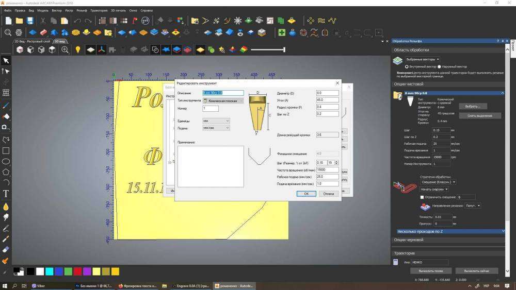This screenshot has width=516, height=290.
Task: Click the Save file icon in toolbar
Action: pos(30,21)
